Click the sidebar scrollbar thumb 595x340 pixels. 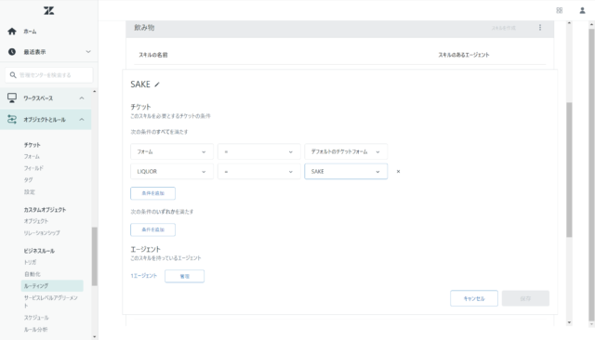[95, 256]
